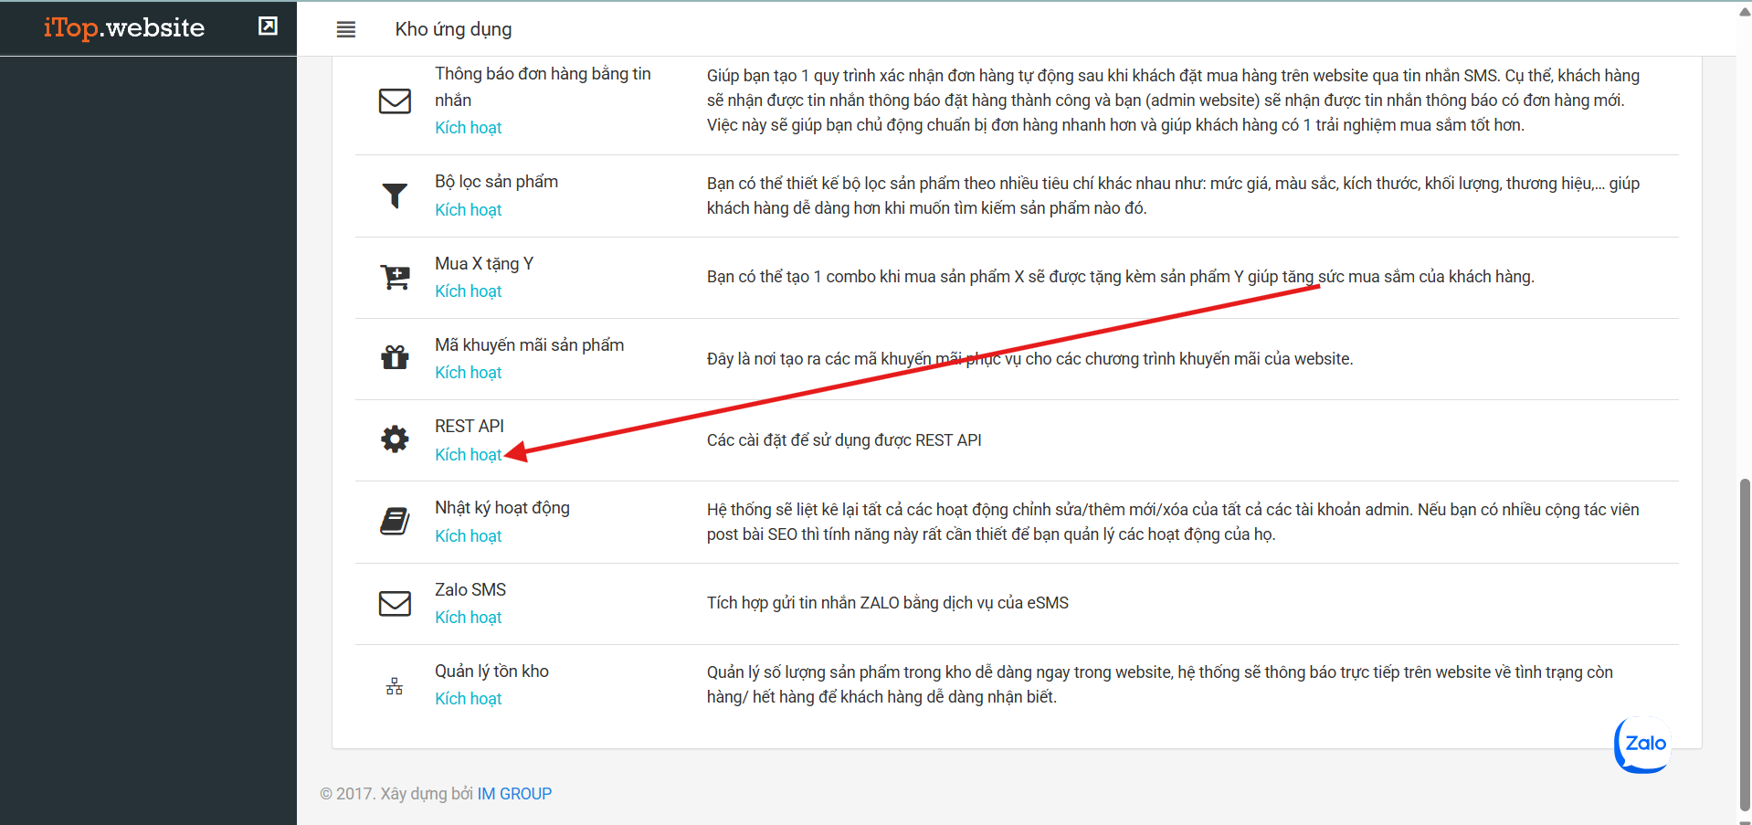
Task: Activate the Mua X tặng Y app
Action: (468, 291)
